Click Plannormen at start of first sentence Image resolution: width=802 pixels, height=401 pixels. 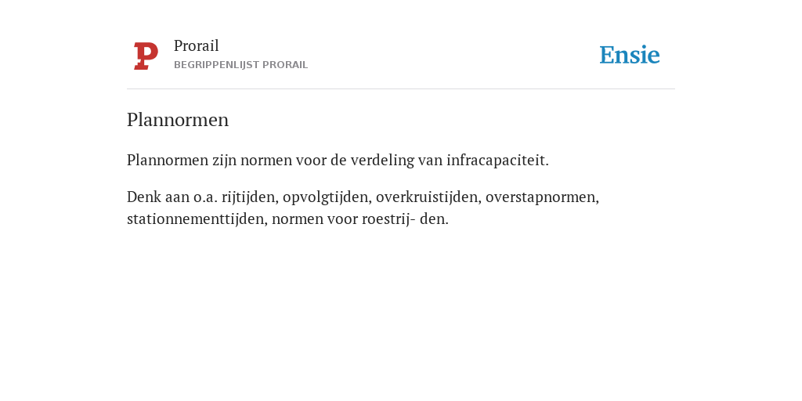pyautogui.click(x=168, y=160)
